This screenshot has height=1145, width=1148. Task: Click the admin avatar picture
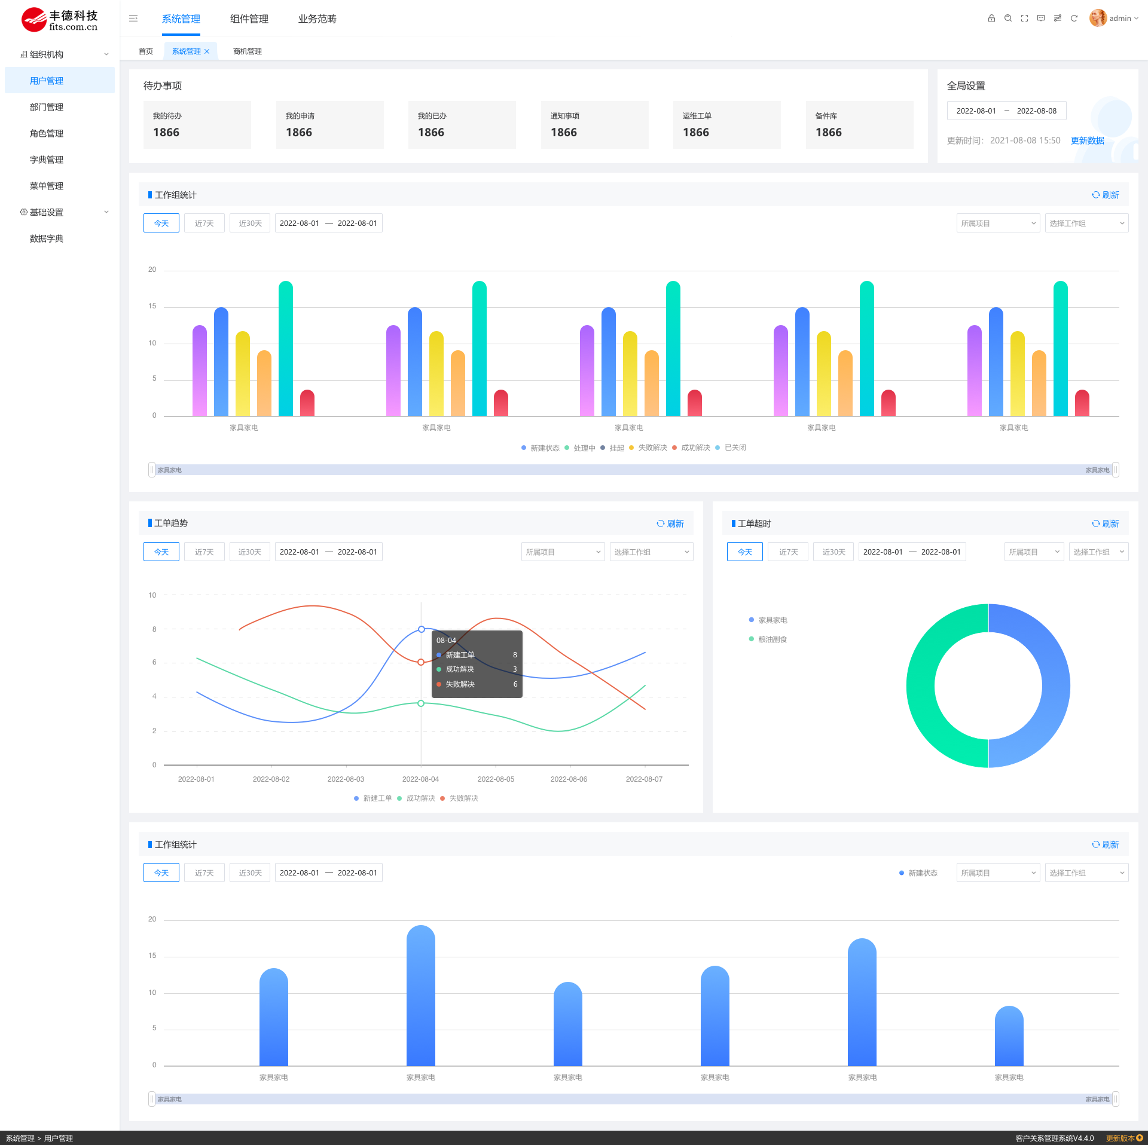coord(1098,18)
